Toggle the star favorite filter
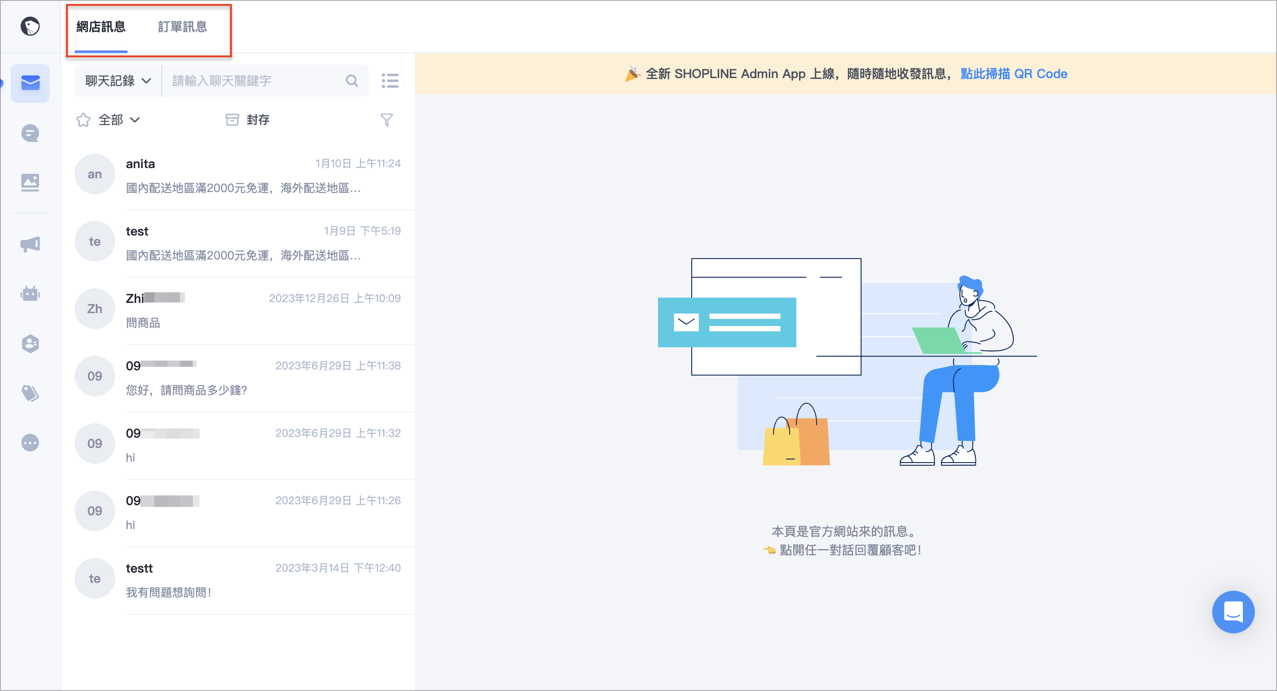 tap(83, 120)
